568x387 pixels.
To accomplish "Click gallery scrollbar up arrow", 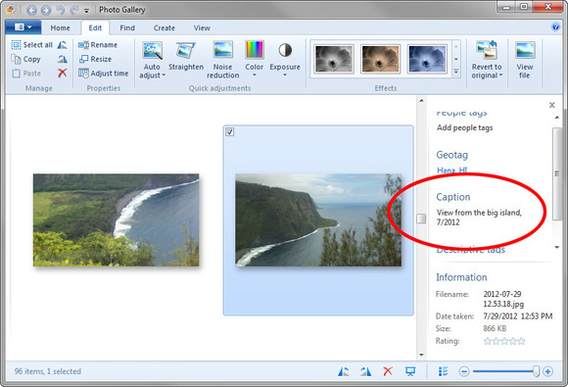I will coord(421,100).
